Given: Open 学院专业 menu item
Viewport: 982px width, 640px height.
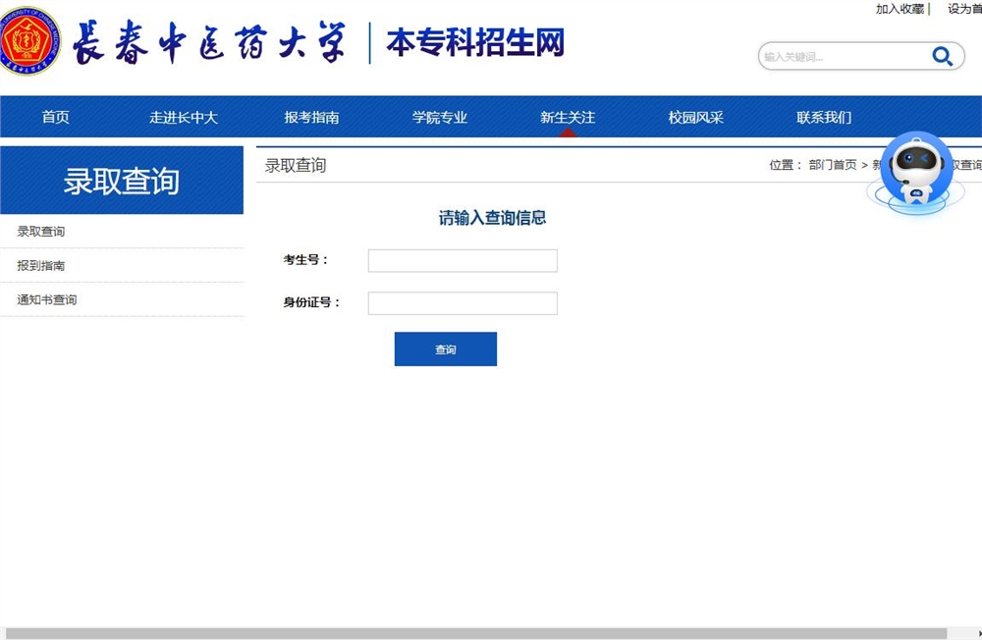Looking at the screenshot, I should [x=440, y=117].
